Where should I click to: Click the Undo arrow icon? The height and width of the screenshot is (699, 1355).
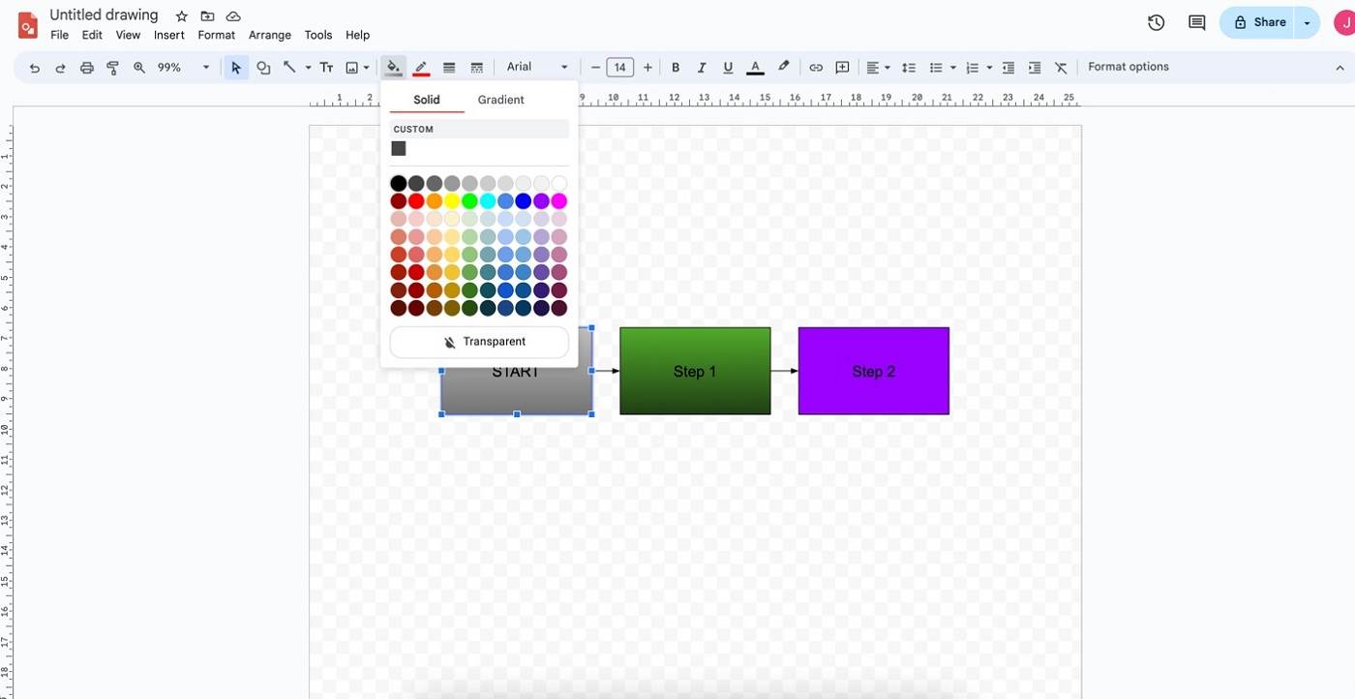pos(35,68)
